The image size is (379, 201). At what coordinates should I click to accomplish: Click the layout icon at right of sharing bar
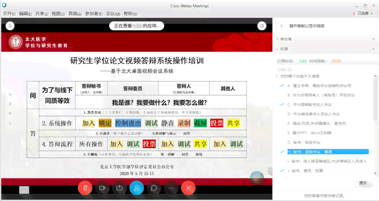(x=262, y=26)
